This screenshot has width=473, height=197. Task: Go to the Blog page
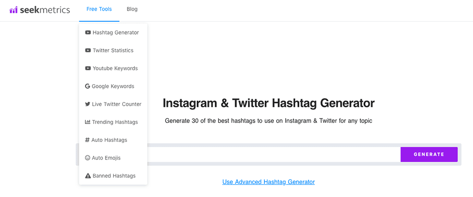tap(132, 9)
